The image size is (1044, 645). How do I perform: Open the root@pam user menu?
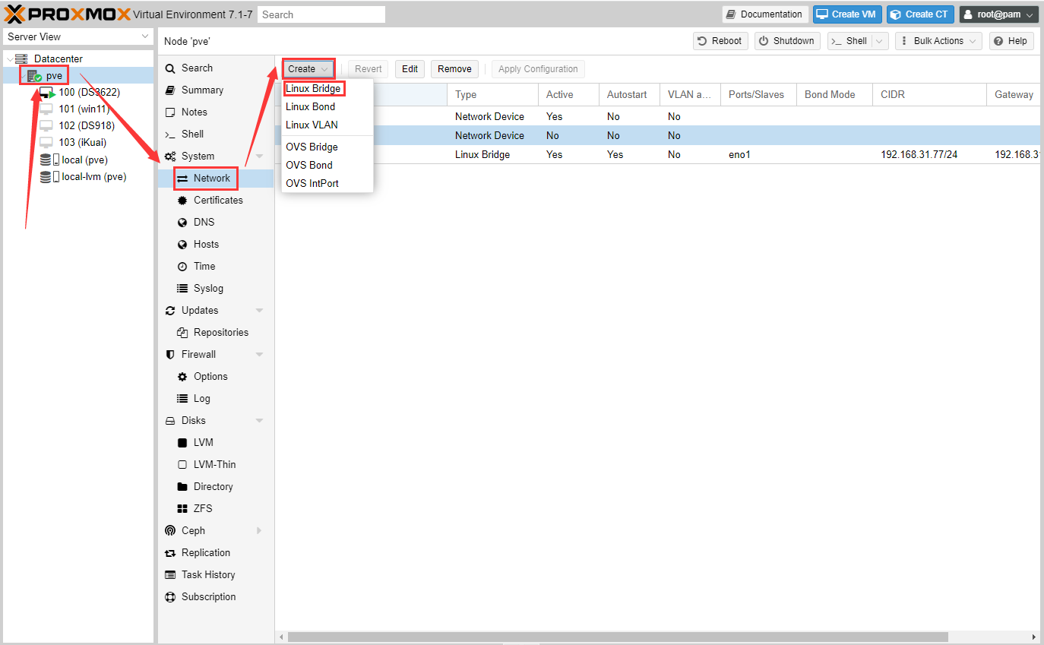click(x=998, y=14)
